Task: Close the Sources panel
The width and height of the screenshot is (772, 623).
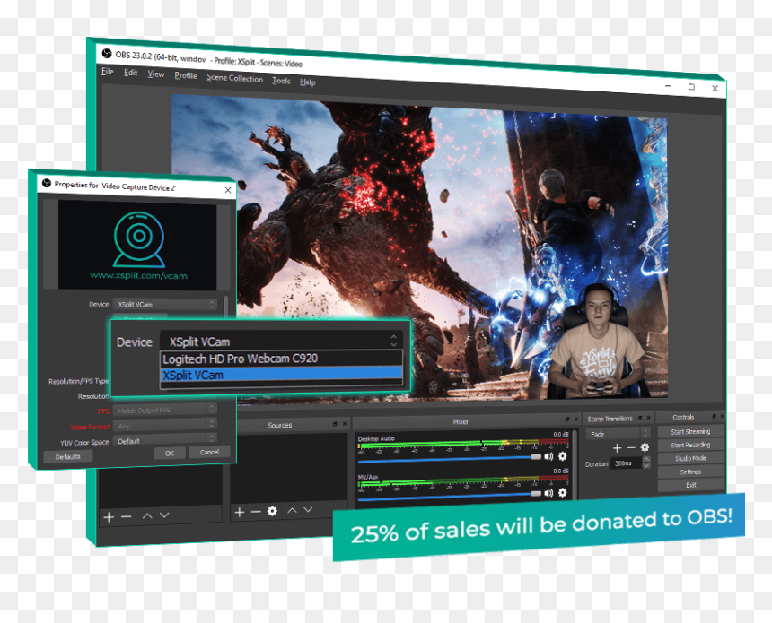Action: [x=345, y=423]
